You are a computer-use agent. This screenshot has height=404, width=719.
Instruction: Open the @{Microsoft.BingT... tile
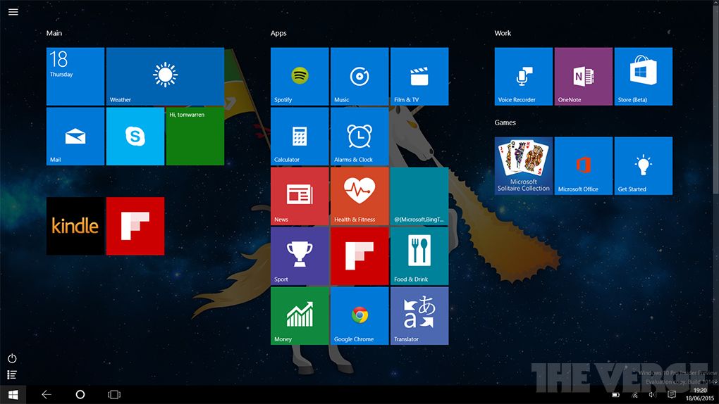click(x=419, y=196)
